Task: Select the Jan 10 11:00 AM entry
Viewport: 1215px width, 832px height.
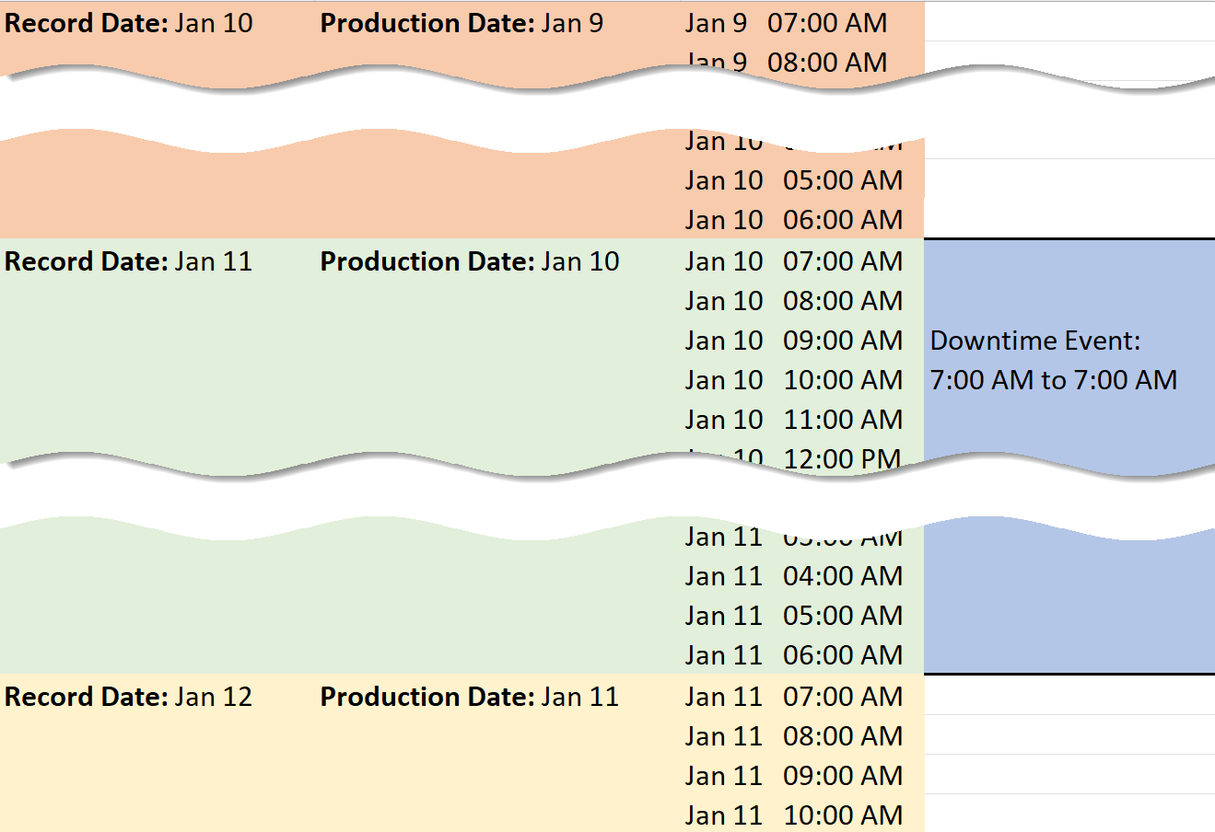Action: pyautogui.click(x=793, y=420)
